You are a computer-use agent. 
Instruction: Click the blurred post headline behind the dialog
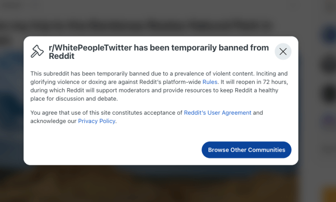[x=138, y=27]
